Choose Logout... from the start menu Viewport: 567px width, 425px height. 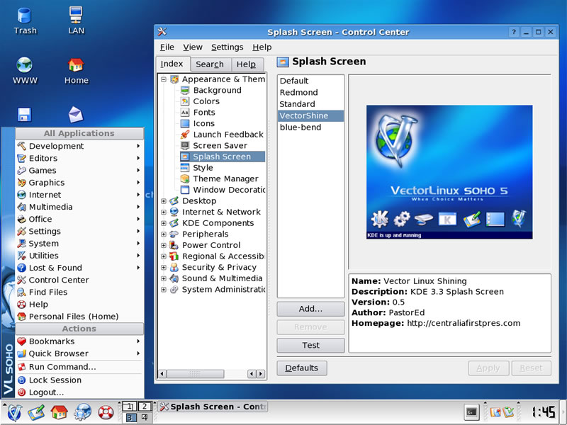(x=79, y=392)
